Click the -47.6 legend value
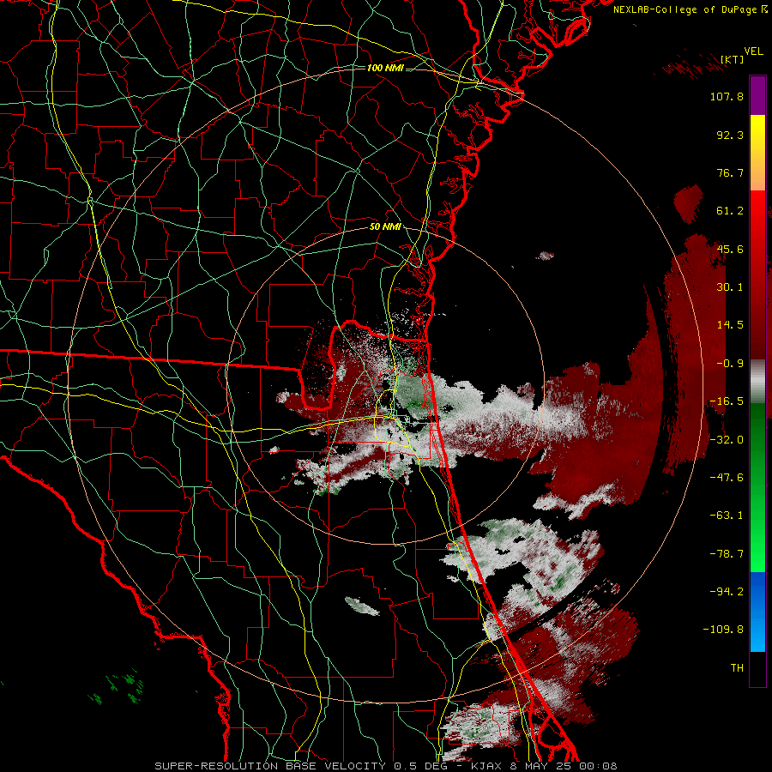 click(x=727, y=478)
